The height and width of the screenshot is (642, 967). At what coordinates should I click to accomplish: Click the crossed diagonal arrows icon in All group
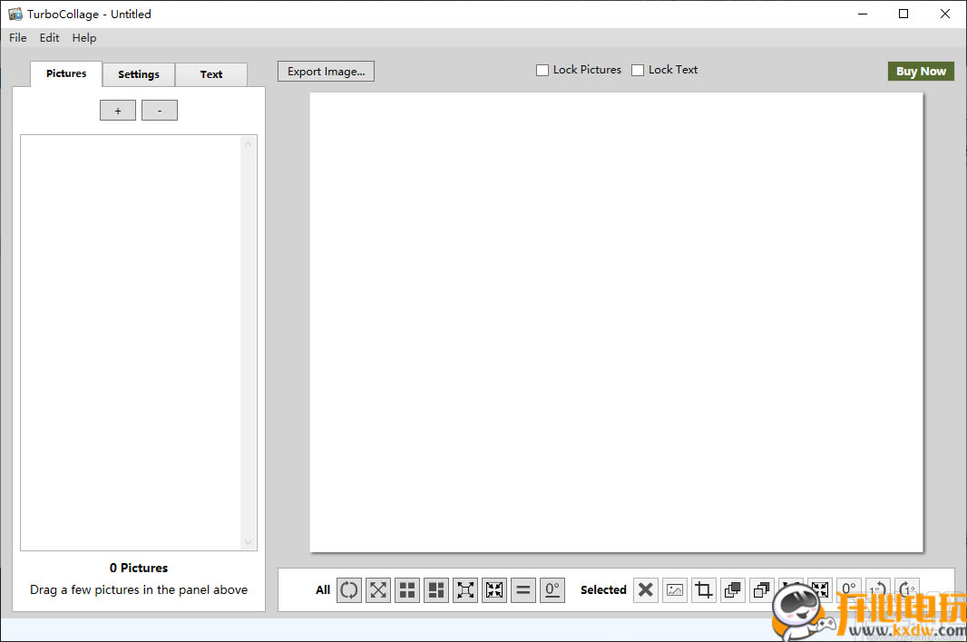coord(378,590)
